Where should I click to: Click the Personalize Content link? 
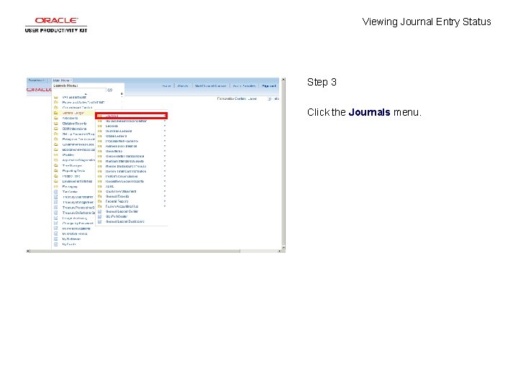coord(232,98)
